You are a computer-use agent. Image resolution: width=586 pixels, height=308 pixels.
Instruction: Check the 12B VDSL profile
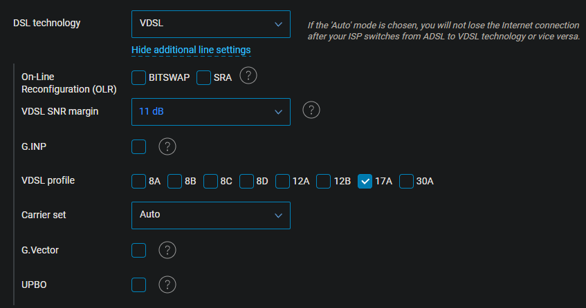(323, 181)
